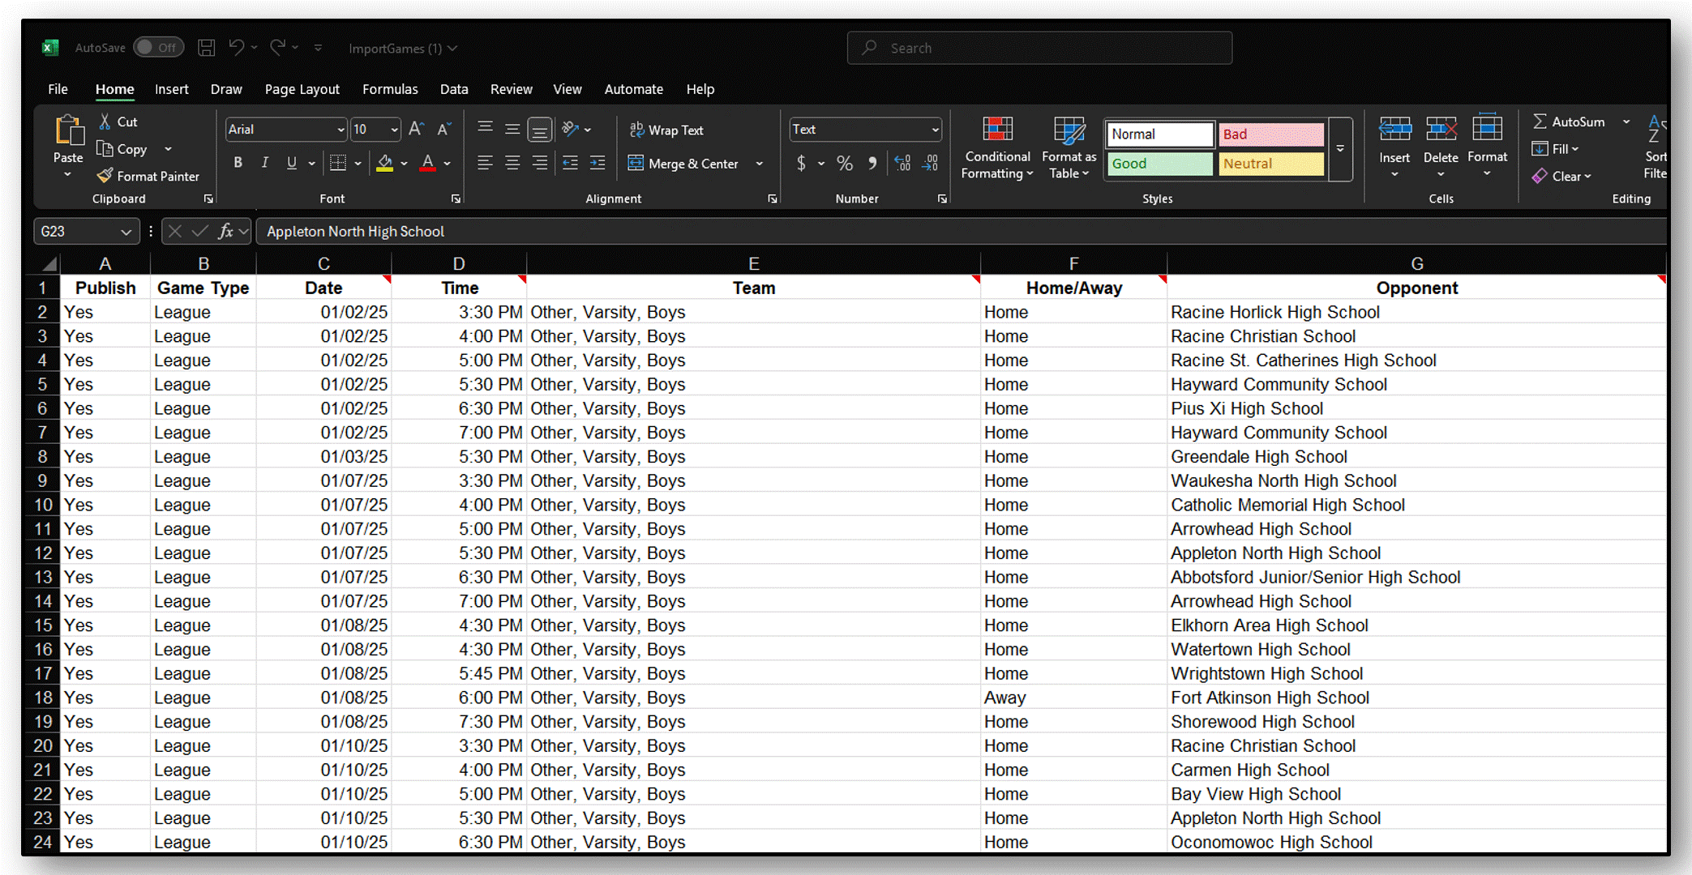Switch to the Insert tab
This screenshot has width=1692, height=875.
pyautogui.click(x=172, y=89)
